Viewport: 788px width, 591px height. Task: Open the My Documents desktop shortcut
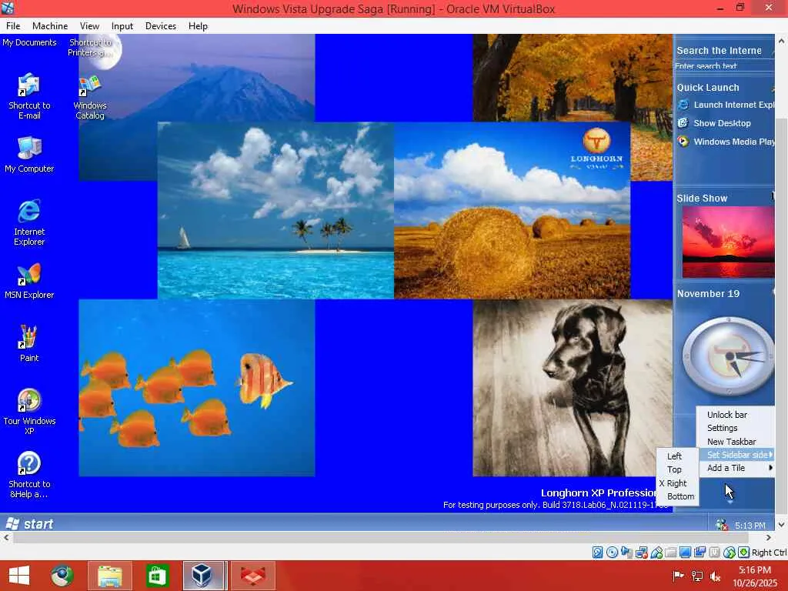pos(29,43)
